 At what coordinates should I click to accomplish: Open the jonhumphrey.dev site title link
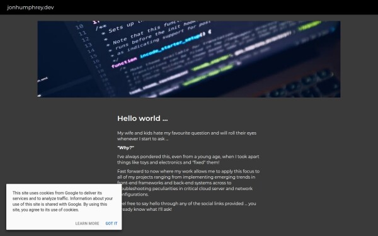[30, 8]
